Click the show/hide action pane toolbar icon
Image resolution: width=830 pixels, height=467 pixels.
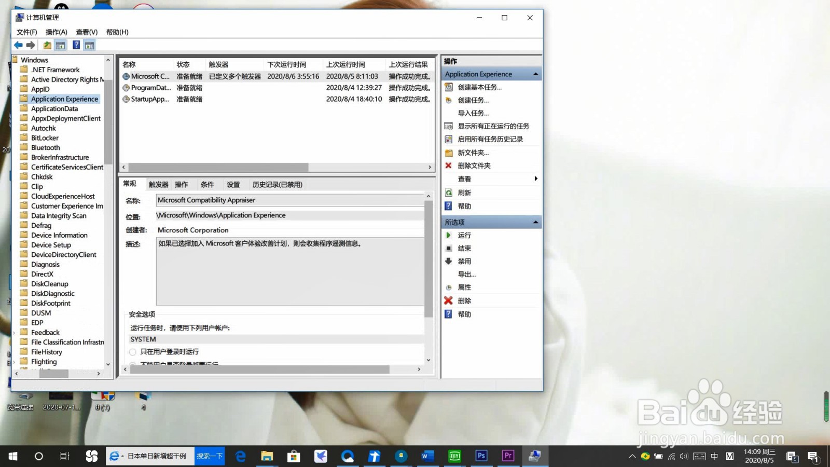click(89, 45)
